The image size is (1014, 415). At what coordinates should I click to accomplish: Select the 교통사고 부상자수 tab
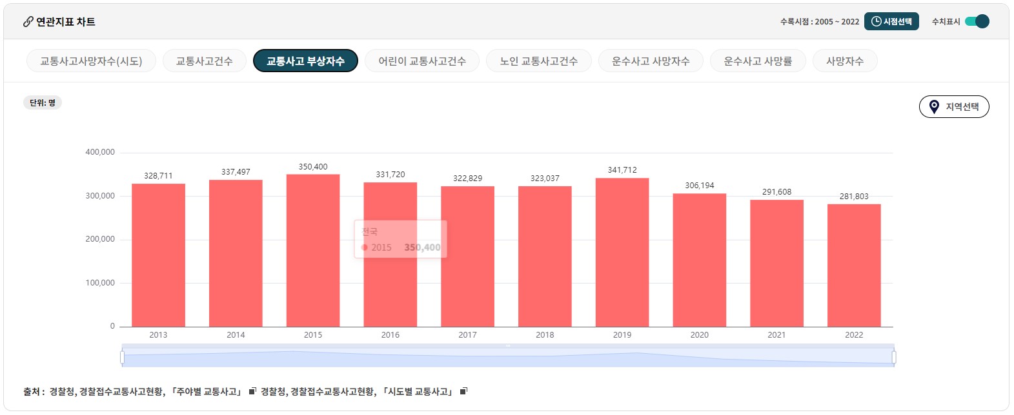coord(305,61)
